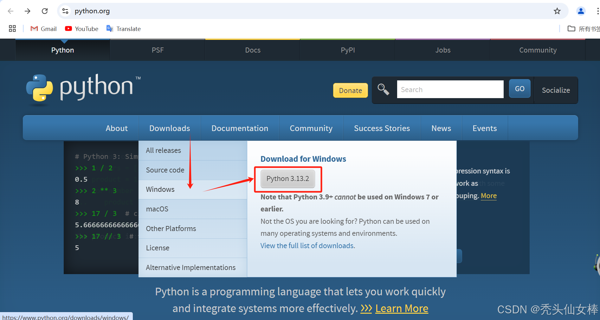
Task: Select the Docs top tab
Action: [253, 50]
